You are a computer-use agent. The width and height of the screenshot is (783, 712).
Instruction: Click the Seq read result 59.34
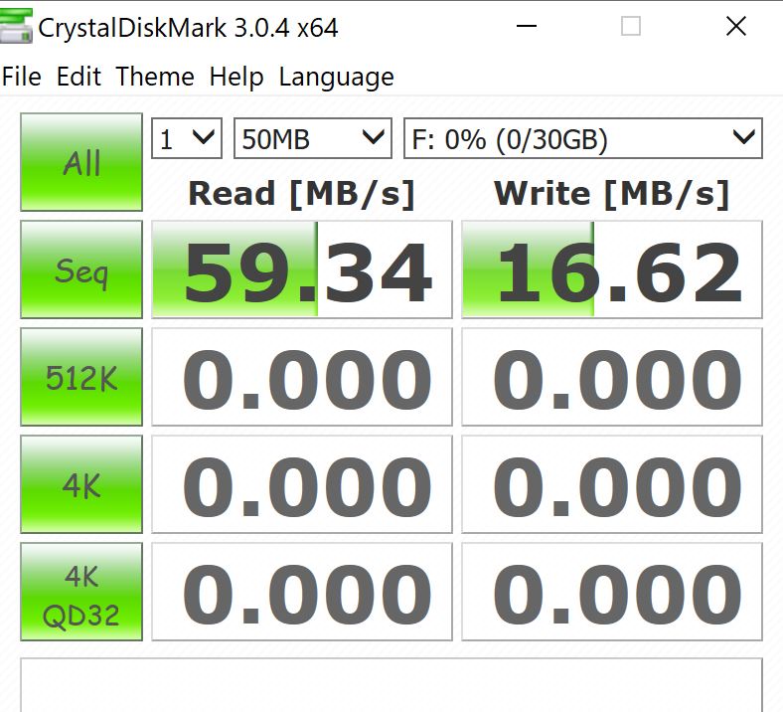[x=302, y=270]
